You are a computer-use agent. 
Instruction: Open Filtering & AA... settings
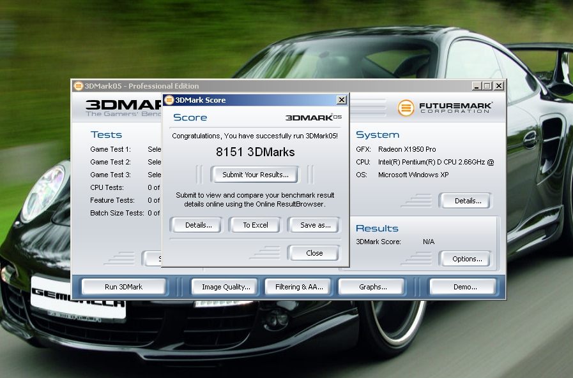click(298, 287)
